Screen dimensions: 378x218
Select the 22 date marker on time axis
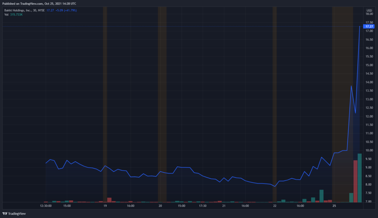coord(275,206)
